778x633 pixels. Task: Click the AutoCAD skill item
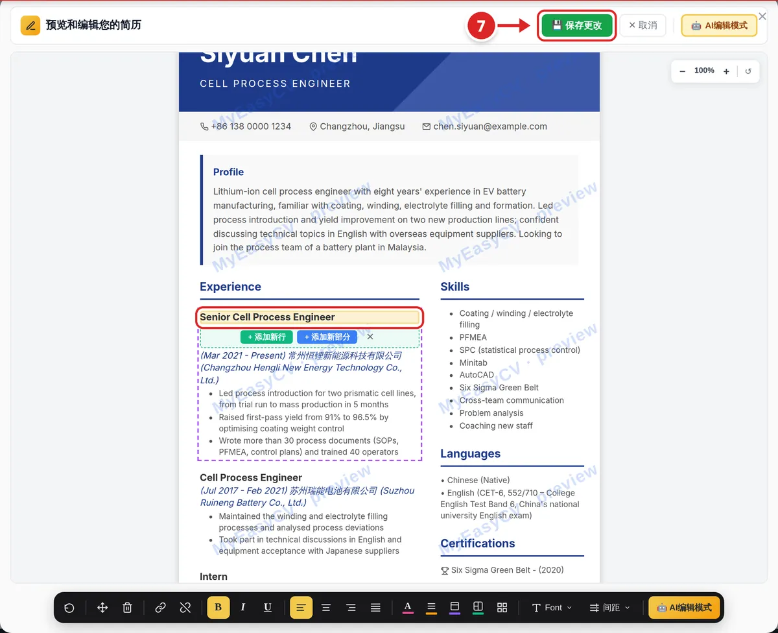[477, 375]
